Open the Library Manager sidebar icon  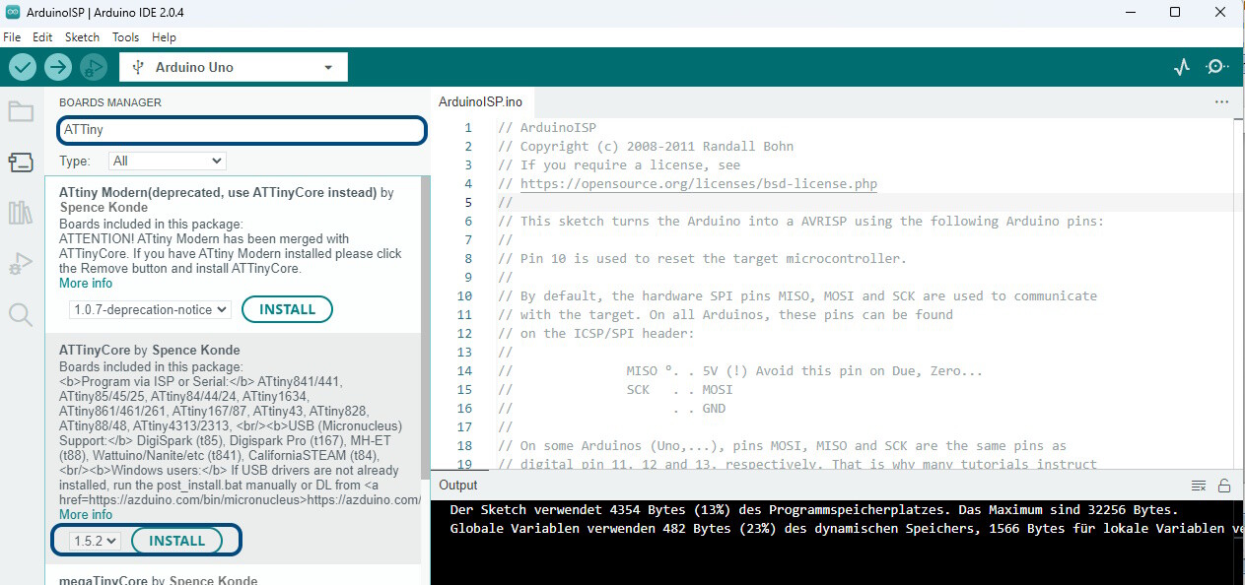pyautogui.click(x=21, y=213)
